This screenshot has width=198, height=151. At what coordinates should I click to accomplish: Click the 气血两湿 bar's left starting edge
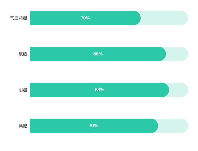(31, 18)
